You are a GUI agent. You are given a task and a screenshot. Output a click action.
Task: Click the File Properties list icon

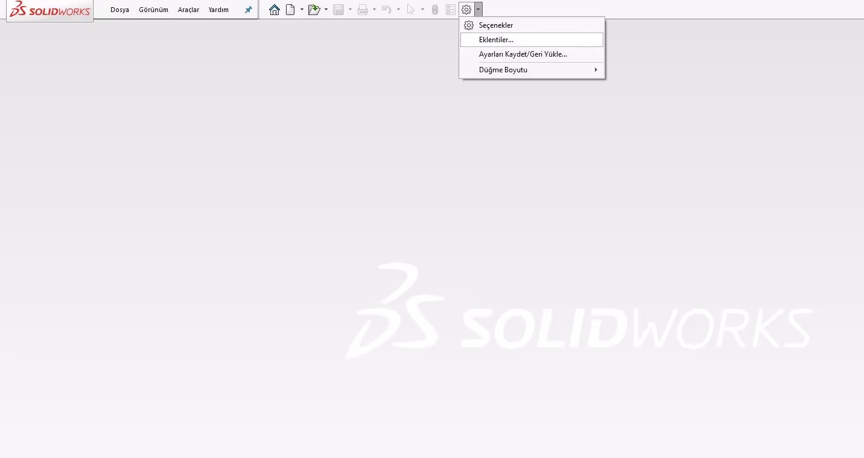tap(451, 10)
